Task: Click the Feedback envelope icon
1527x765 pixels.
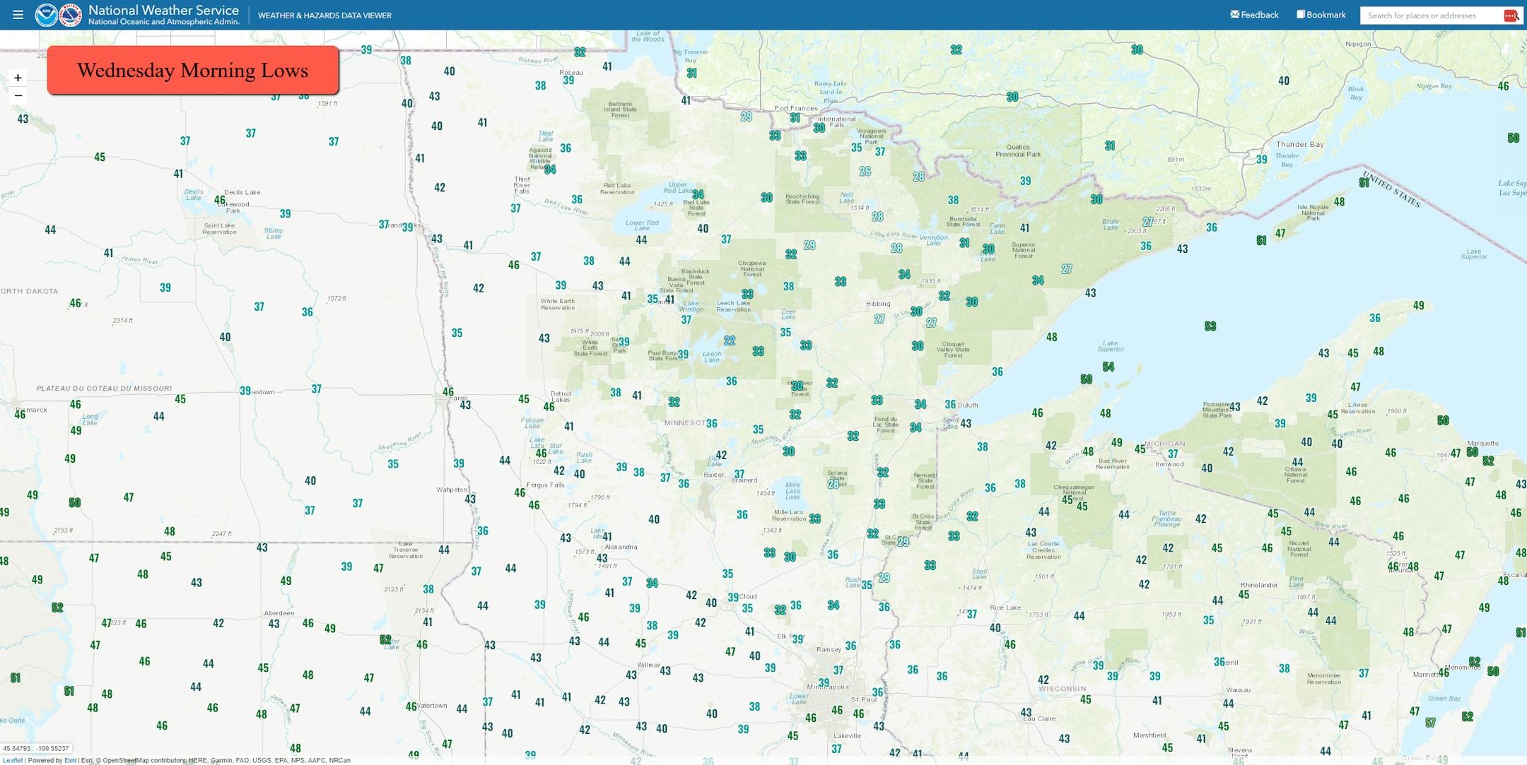Action: tap(1234, 14)
